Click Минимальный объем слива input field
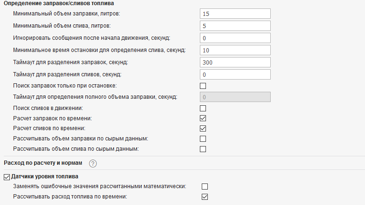This screenshot has width=365, height=205. pyautogui.click(x=235, y=26)
